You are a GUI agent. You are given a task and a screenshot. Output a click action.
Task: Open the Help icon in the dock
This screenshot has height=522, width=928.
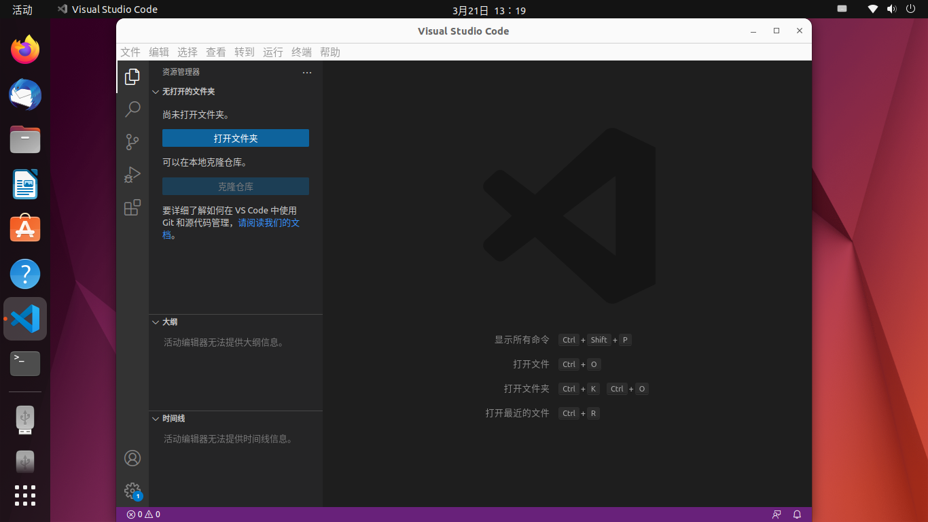pos(25,274)
